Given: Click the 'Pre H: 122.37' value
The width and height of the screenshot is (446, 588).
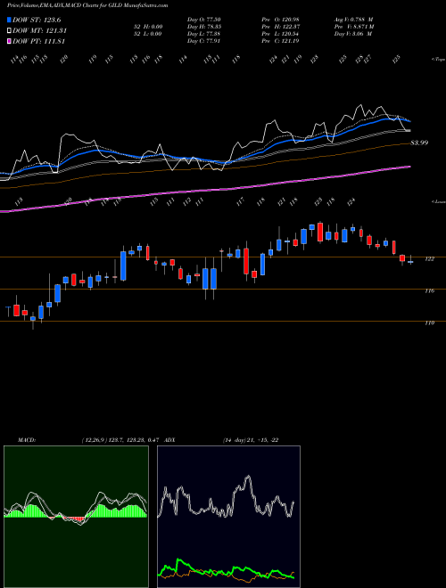Looking at the screenshot, I should [280, 27].
